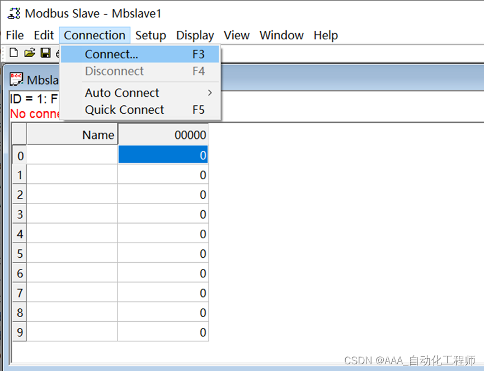
Task: Select the value cell in row 7
Action: [163, 292]
